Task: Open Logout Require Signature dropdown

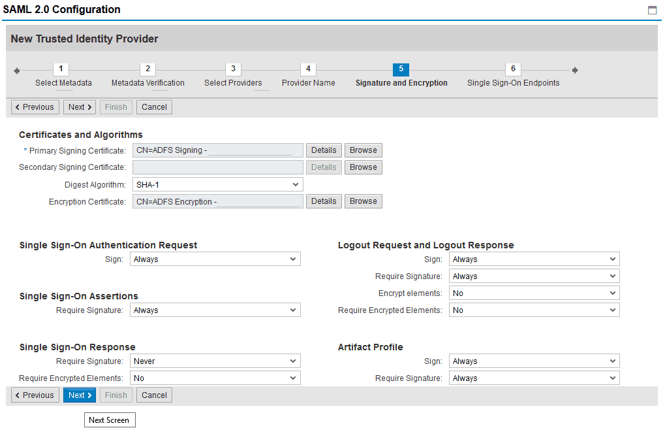Action: point(534,276)
